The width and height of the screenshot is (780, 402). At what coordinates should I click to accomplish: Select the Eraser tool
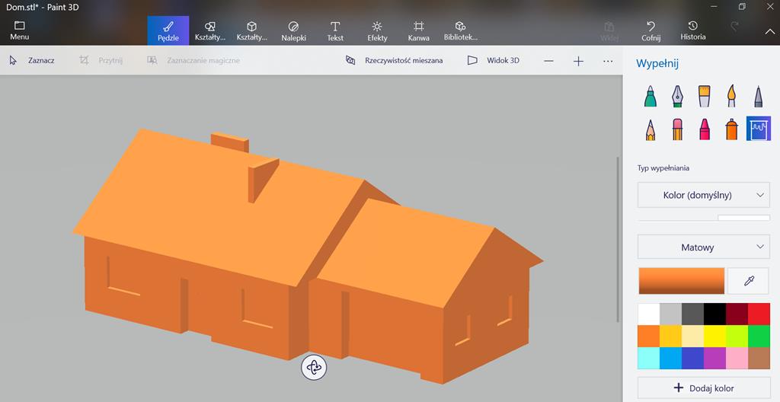click(x=677, y=129)
